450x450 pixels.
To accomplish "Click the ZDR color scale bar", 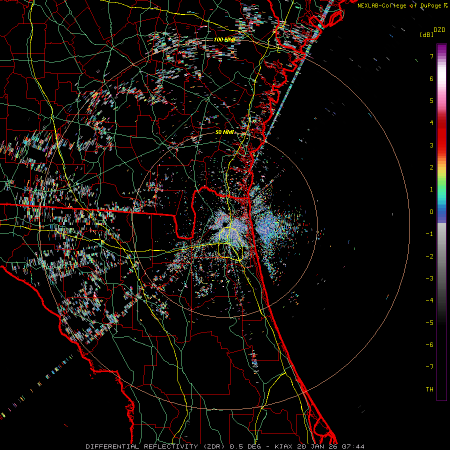I will (x=441, y=222).
